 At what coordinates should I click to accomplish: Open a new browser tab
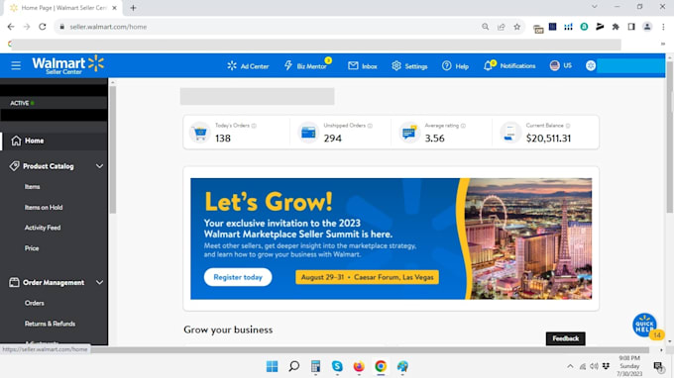coord(133,8)
